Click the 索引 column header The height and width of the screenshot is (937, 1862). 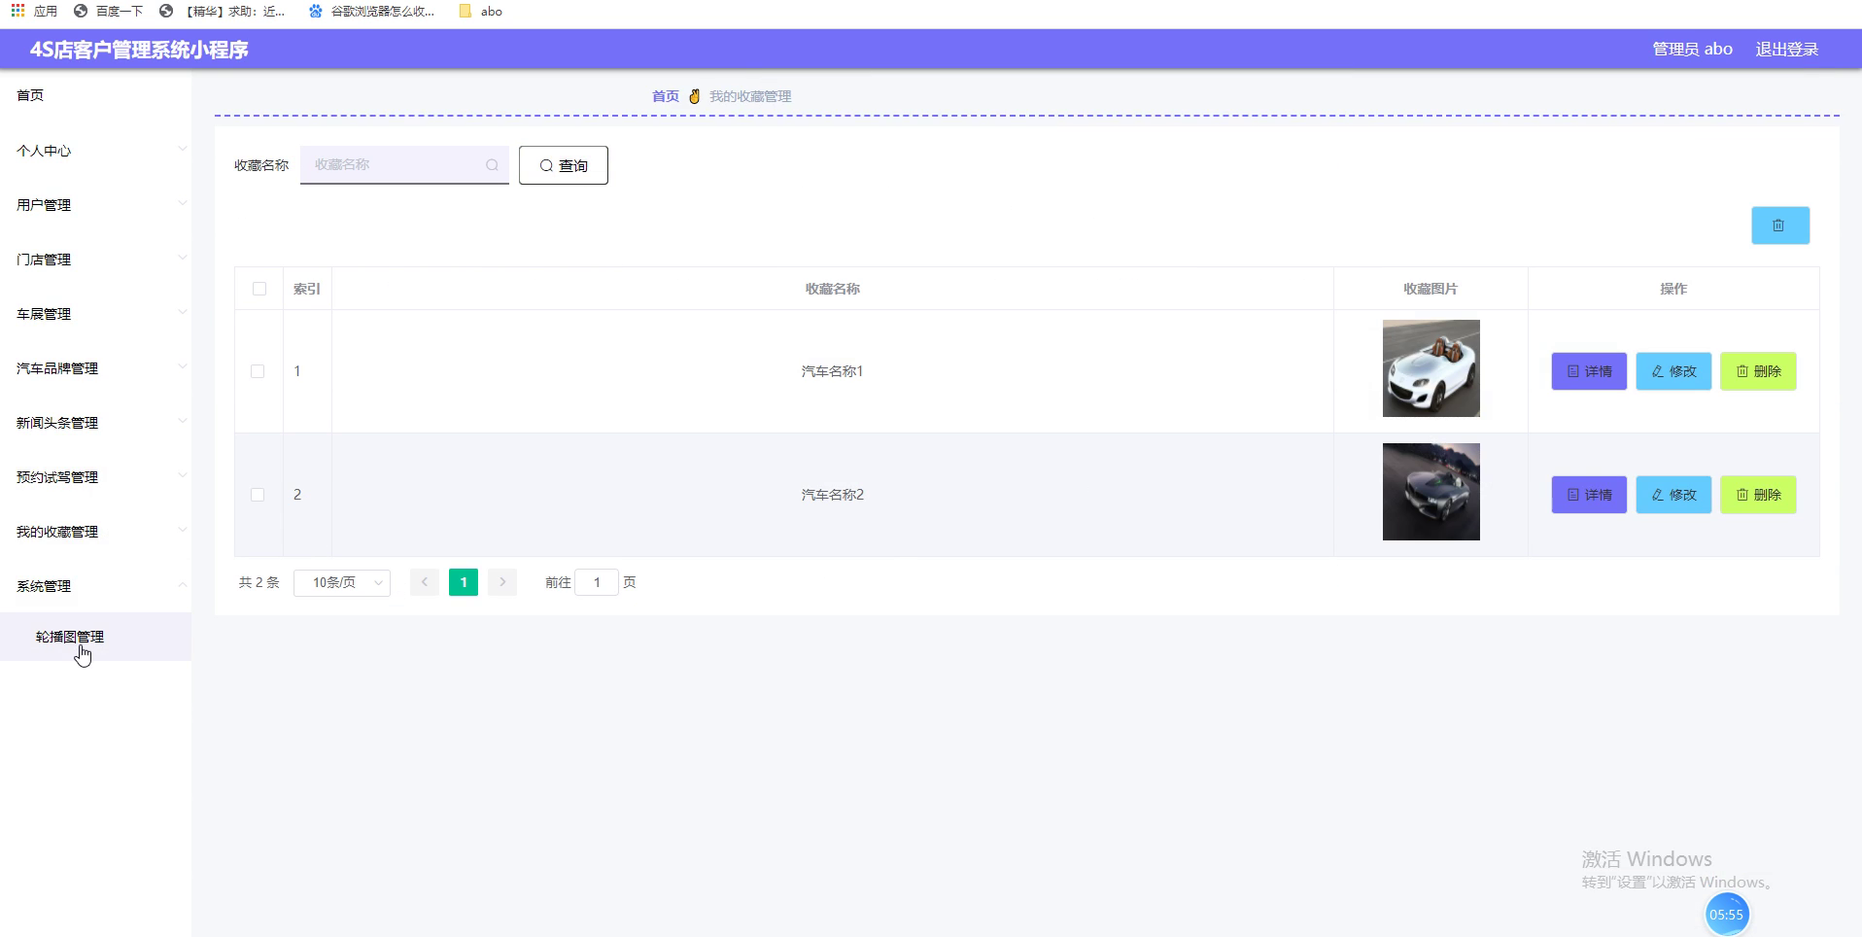click(x=307, y=289)
